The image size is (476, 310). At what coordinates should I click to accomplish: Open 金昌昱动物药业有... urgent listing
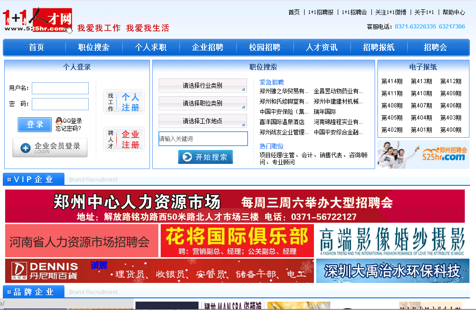click(x=338, y=91)
